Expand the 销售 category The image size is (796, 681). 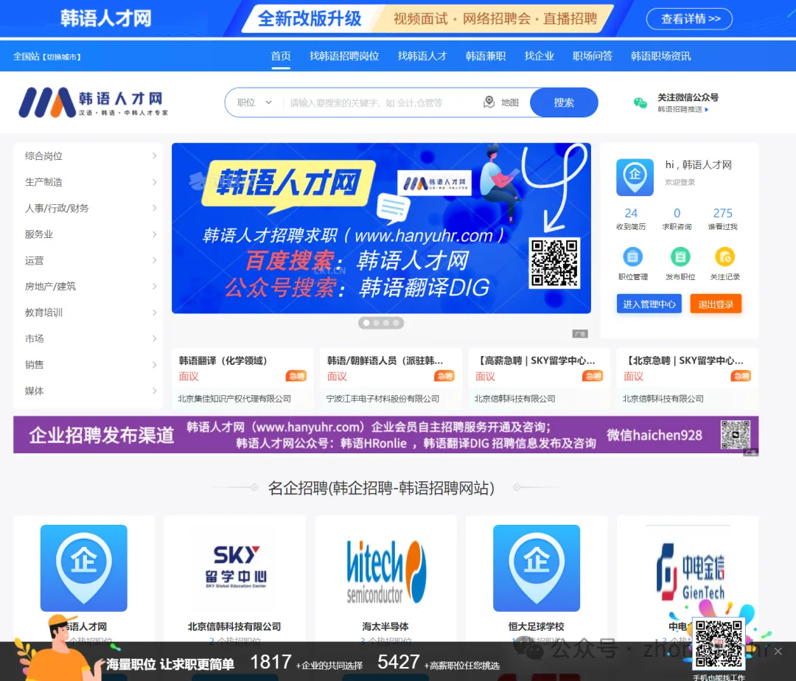88,364
